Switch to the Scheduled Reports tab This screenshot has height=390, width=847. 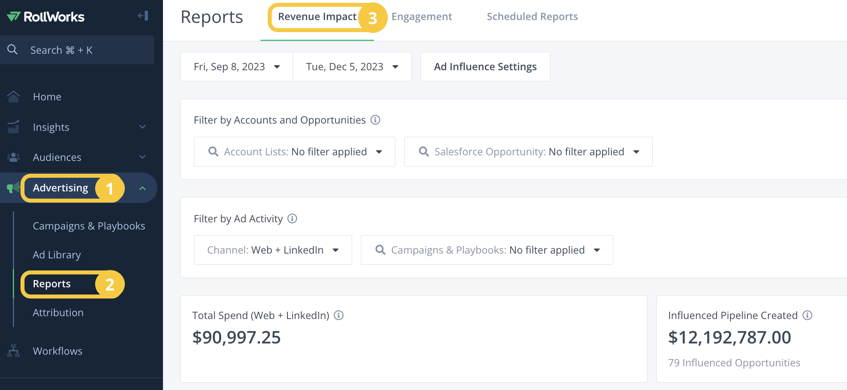(x=532, y=16)
